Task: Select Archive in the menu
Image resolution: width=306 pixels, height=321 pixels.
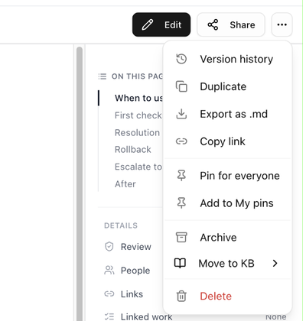Action: pos(227,237)
